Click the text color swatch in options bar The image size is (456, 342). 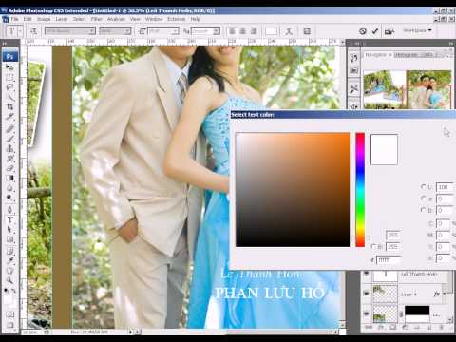click(271, 31)
